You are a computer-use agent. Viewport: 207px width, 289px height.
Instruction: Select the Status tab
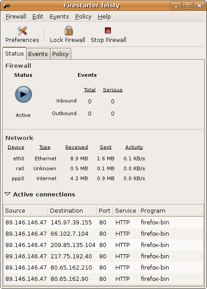14,53
